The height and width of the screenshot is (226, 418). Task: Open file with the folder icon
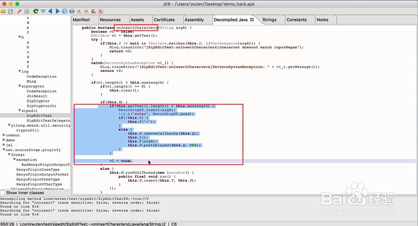(3, 11)
